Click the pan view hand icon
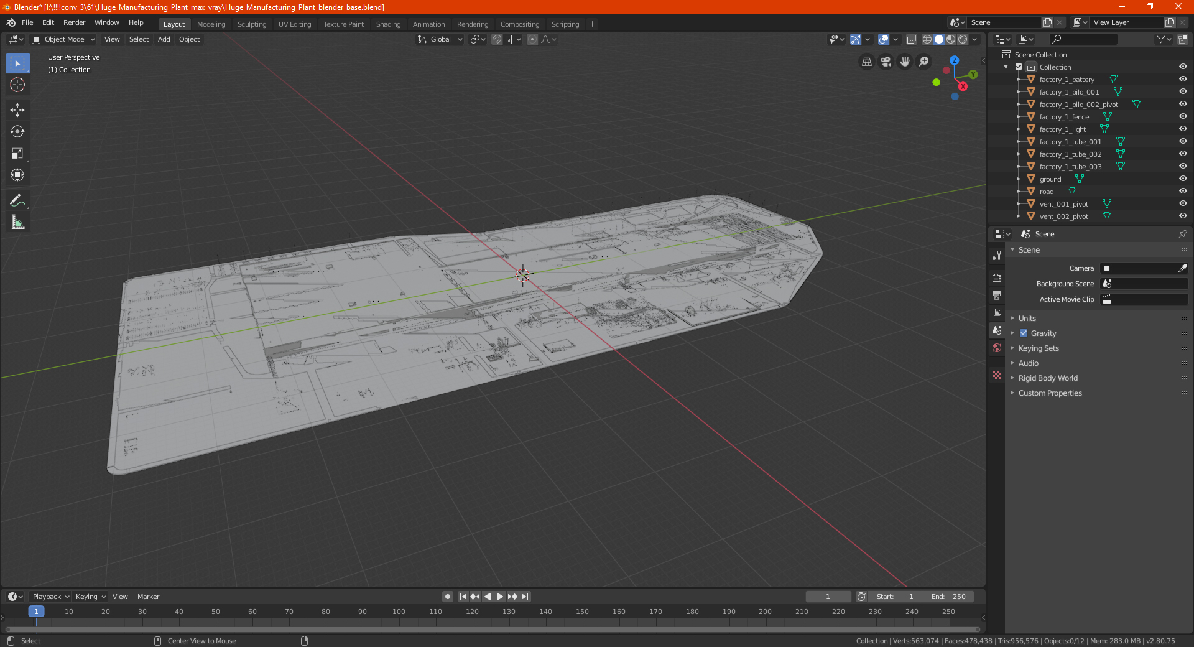This screenshot has width=1194, height=647. [905, 62]
